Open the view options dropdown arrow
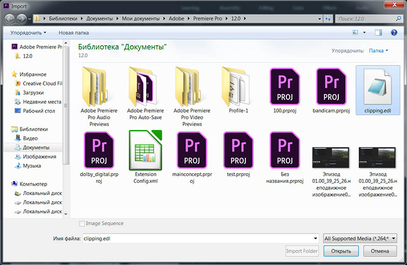The image size is (407, 265). point(364,32)
